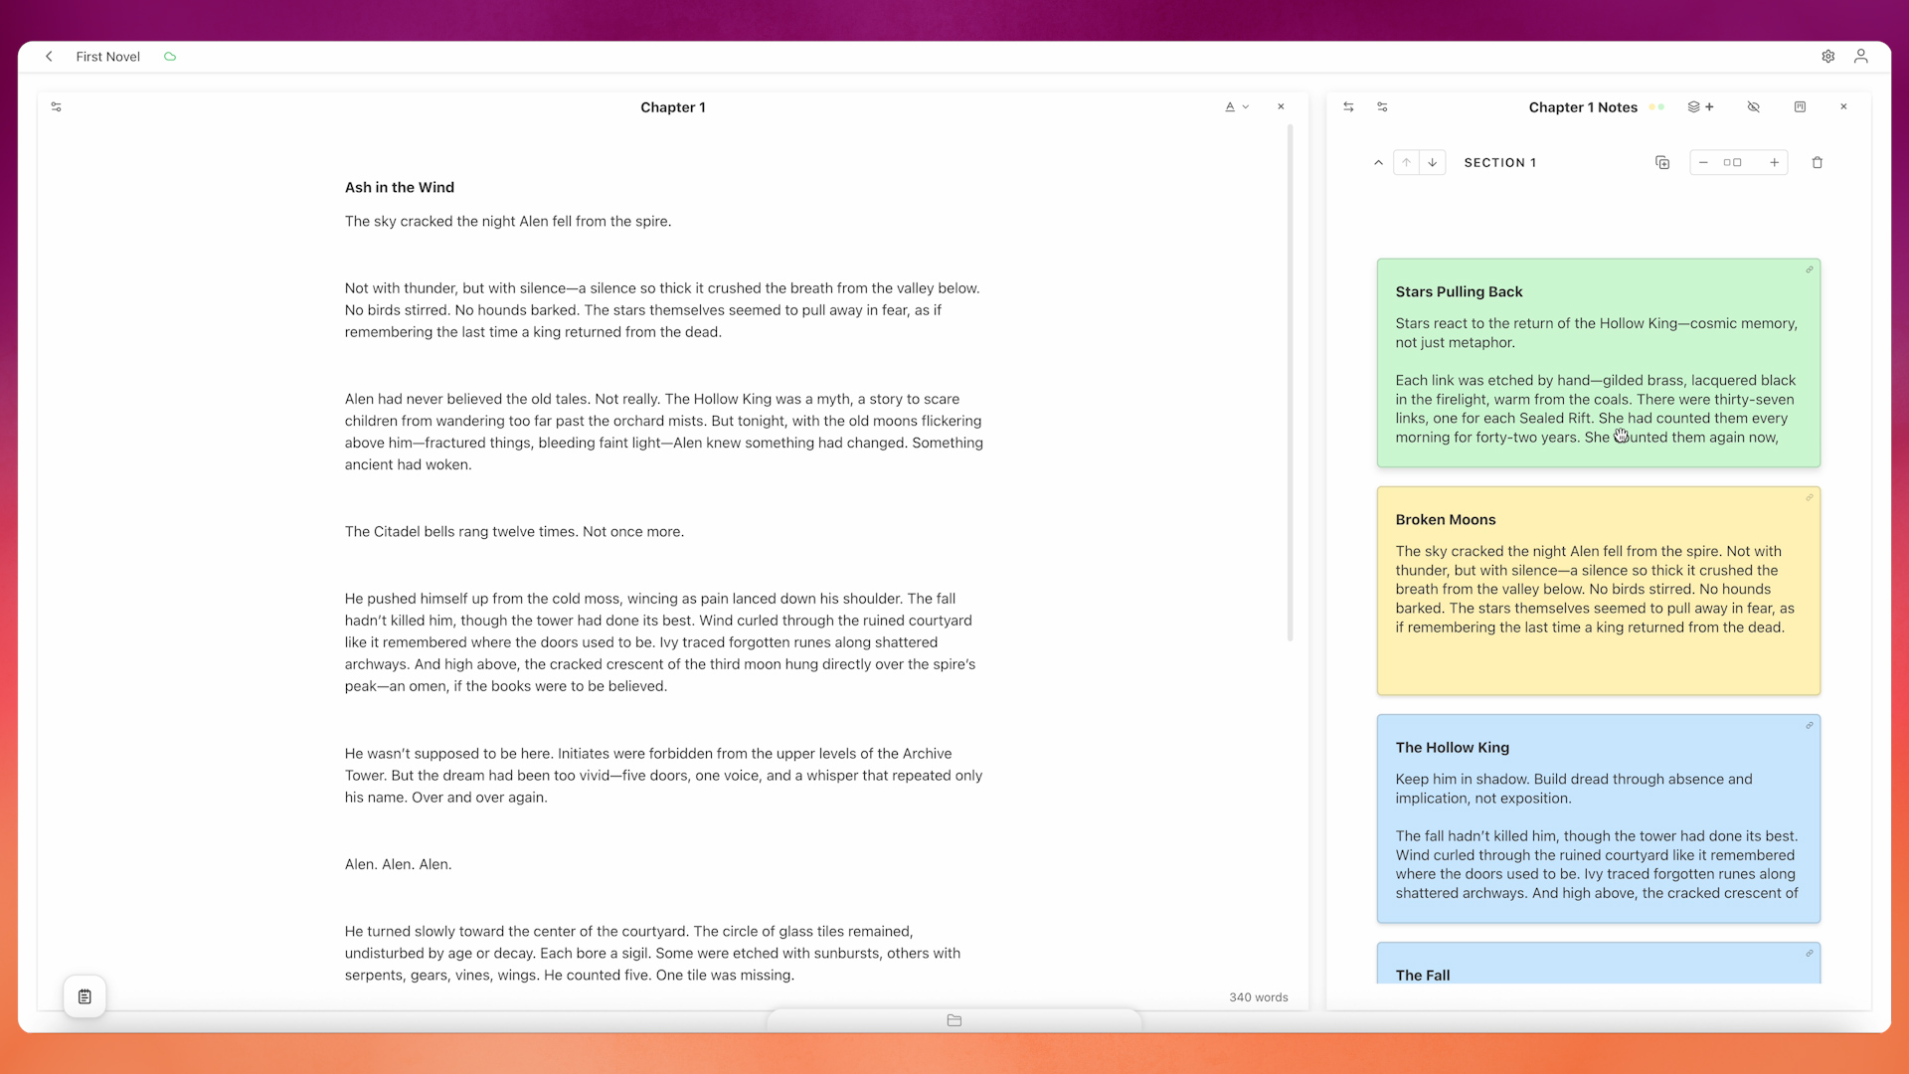Open the clipboard notes button at bottom left
This screenshot has height=1074, width=1909.
tap(85, 996)
